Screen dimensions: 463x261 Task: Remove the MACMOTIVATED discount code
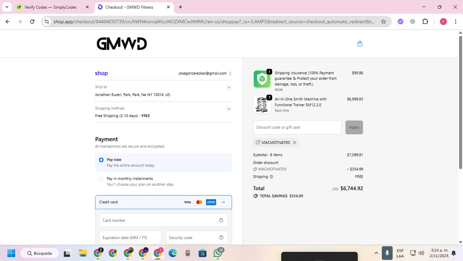click(x=294, y=142)
